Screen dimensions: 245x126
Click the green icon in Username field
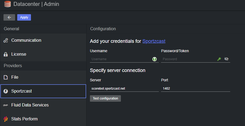(x=154, y=59)
